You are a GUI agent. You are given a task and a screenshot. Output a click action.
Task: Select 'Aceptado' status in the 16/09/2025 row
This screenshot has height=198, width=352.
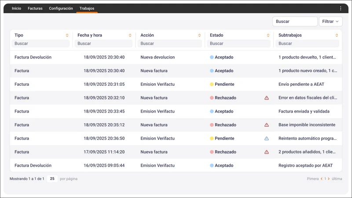[224, 165]
